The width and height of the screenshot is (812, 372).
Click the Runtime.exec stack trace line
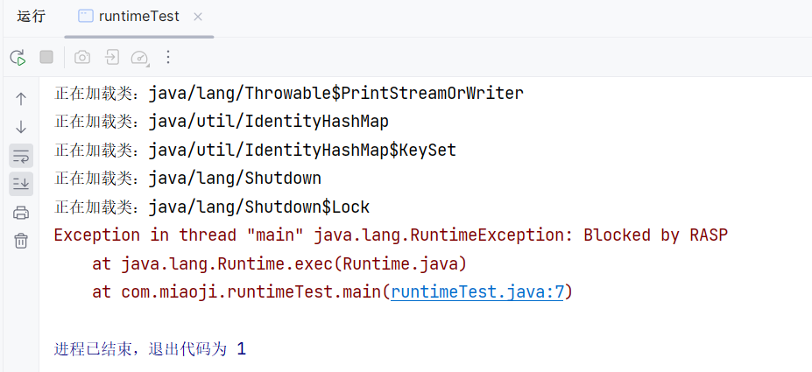279,263
